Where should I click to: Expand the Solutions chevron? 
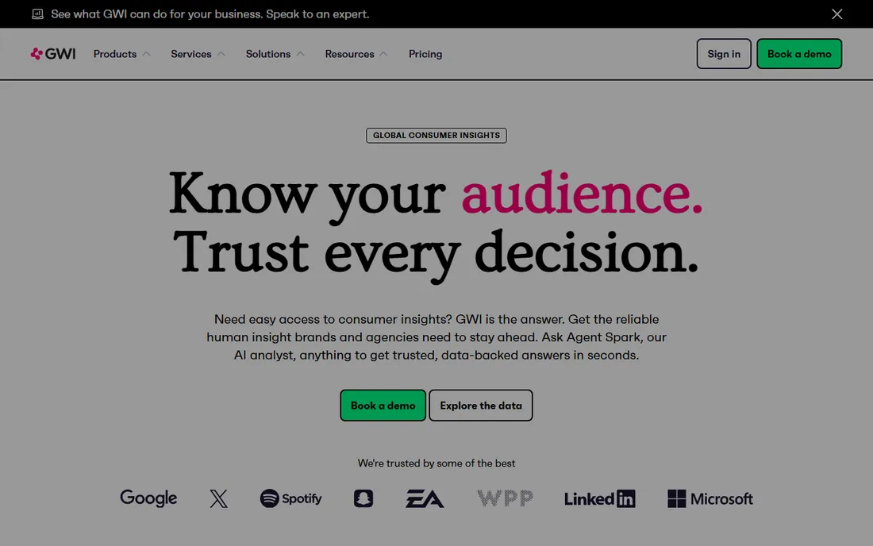[300, 54]
